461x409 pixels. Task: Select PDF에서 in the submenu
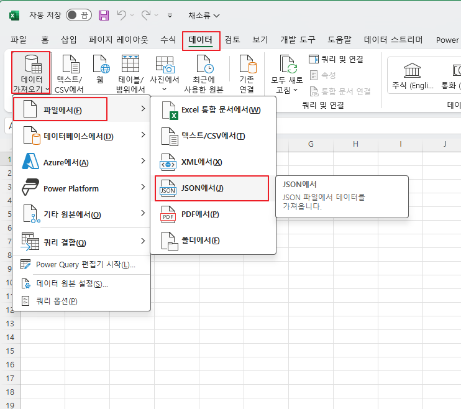click(x=213, y=214)
